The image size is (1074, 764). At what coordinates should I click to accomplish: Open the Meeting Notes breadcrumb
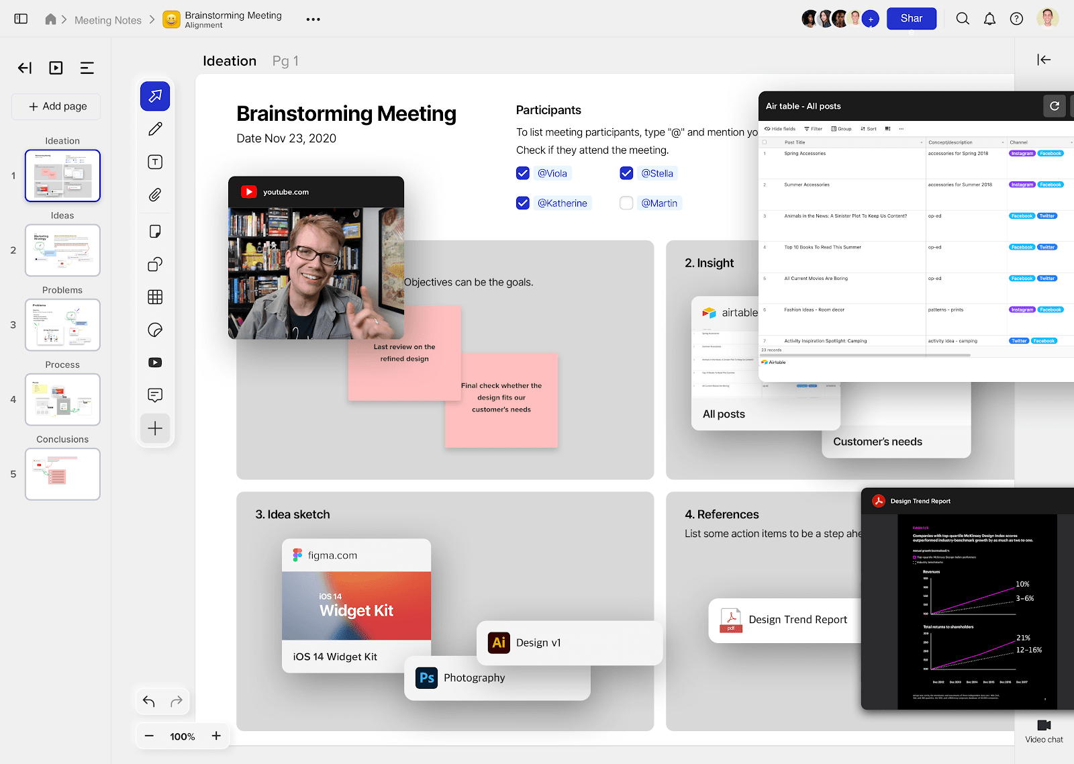pos(108,20)
